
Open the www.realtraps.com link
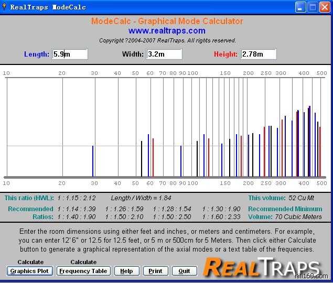167,31
